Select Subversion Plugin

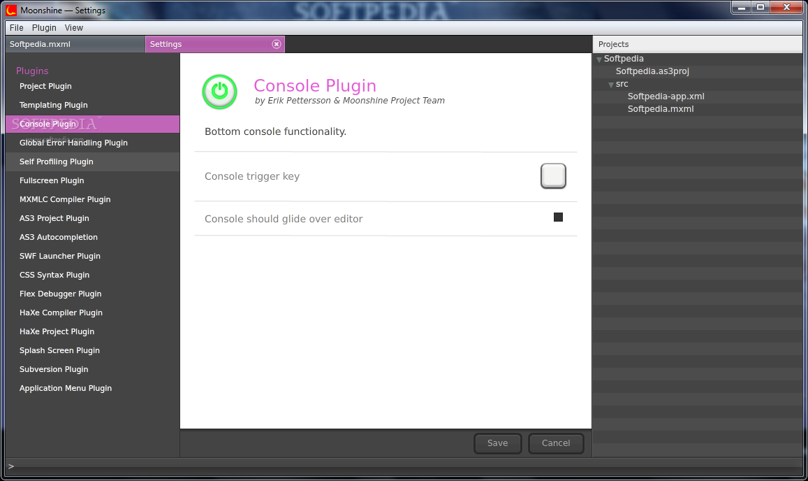coord(93,370)
